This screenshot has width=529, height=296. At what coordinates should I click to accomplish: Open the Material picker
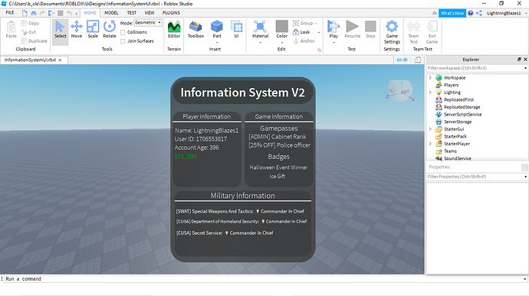[x=261, y=29]
